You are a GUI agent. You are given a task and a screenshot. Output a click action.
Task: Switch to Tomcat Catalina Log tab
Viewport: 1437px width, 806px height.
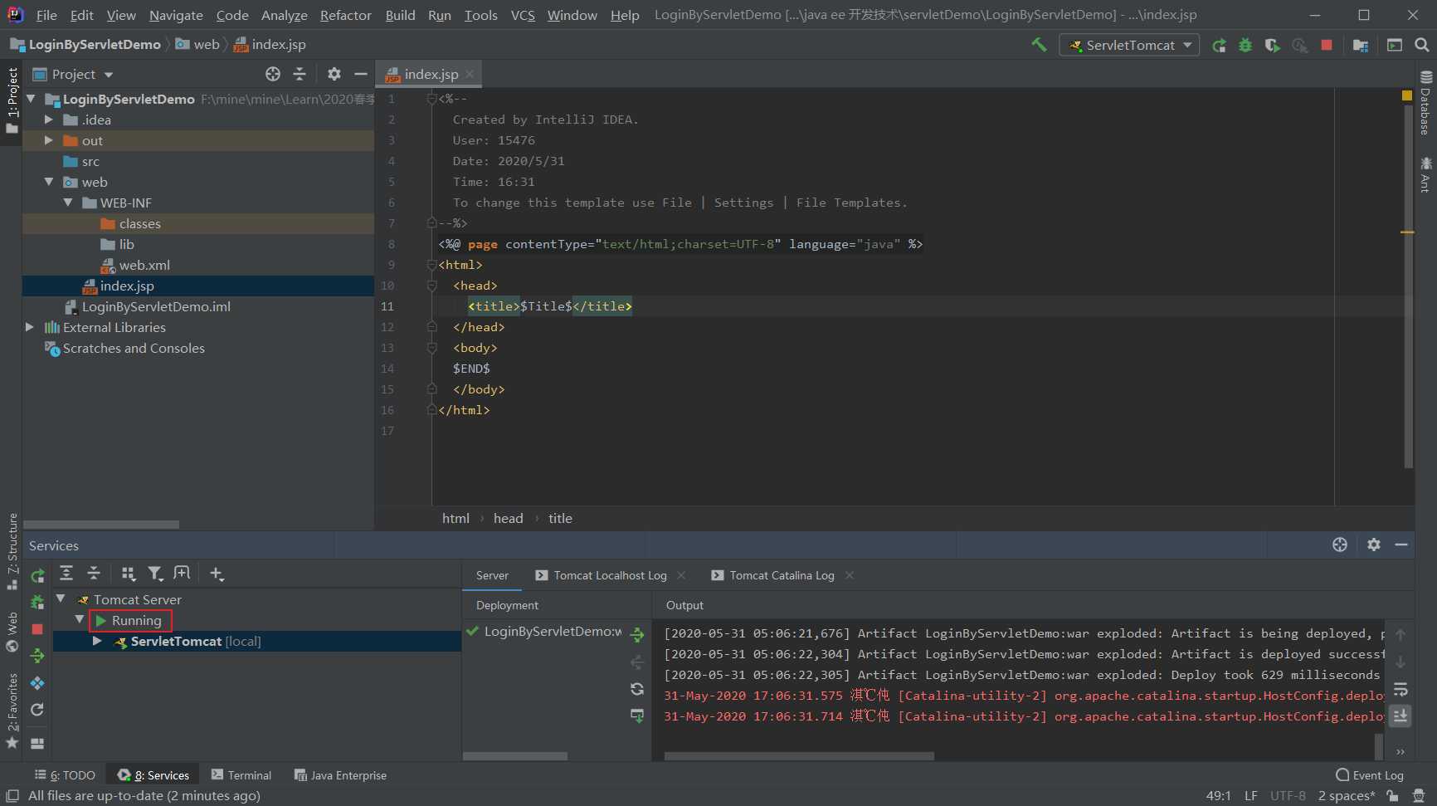pyautogui.click(x=782, y=575)
